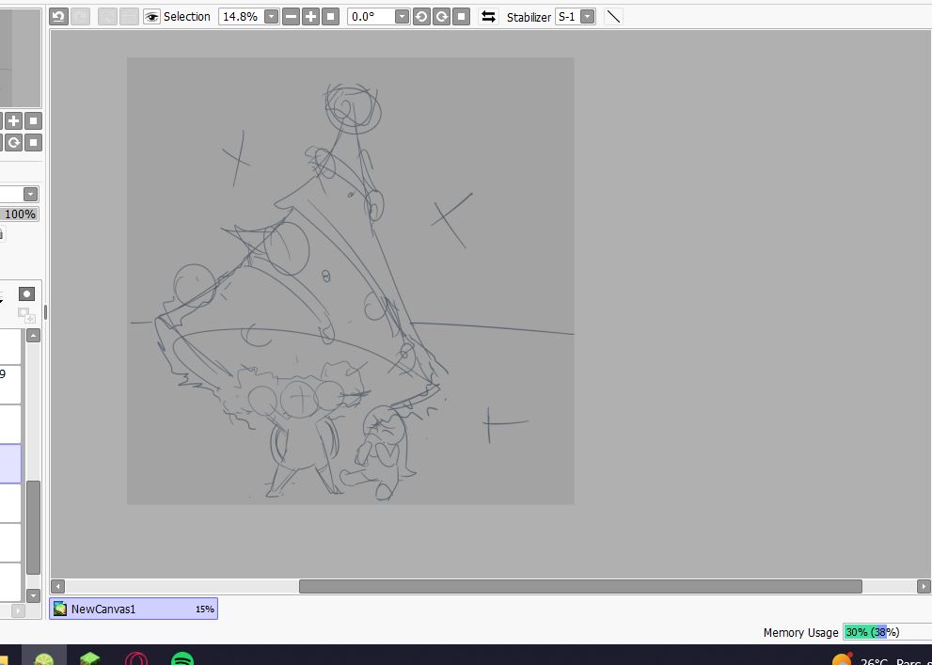Click the canvas horizontal scroll left arrow

coord(57,587)
